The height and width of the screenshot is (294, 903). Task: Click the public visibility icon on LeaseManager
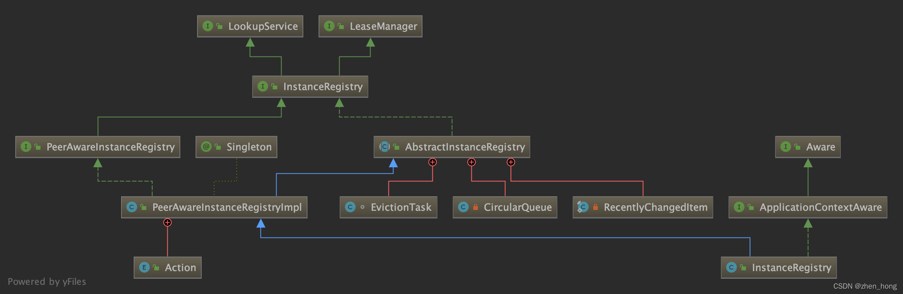pyautogui.click(x=341, y=26)
